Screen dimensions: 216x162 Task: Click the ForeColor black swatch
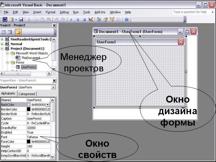coord(28,142)
